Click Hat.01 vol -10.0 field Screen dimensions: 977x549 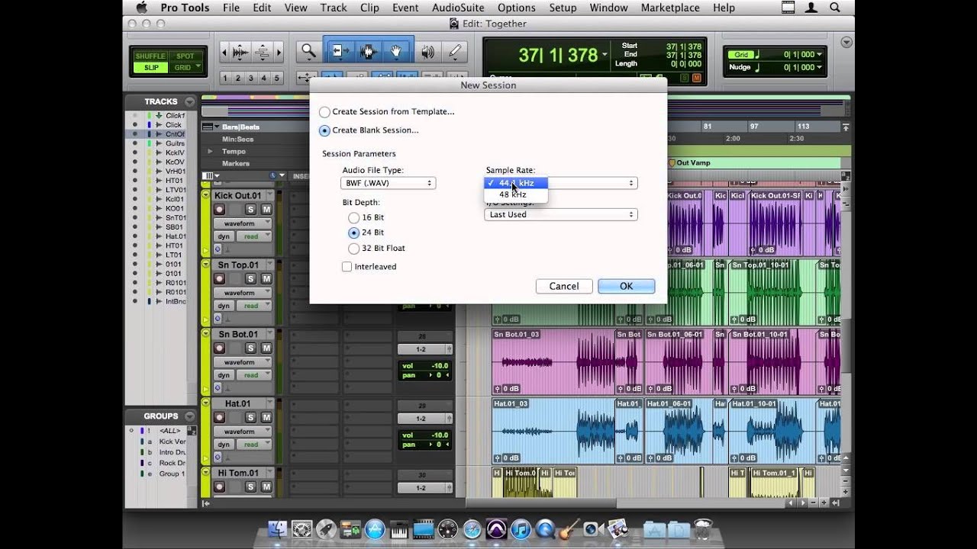(426, 435)
